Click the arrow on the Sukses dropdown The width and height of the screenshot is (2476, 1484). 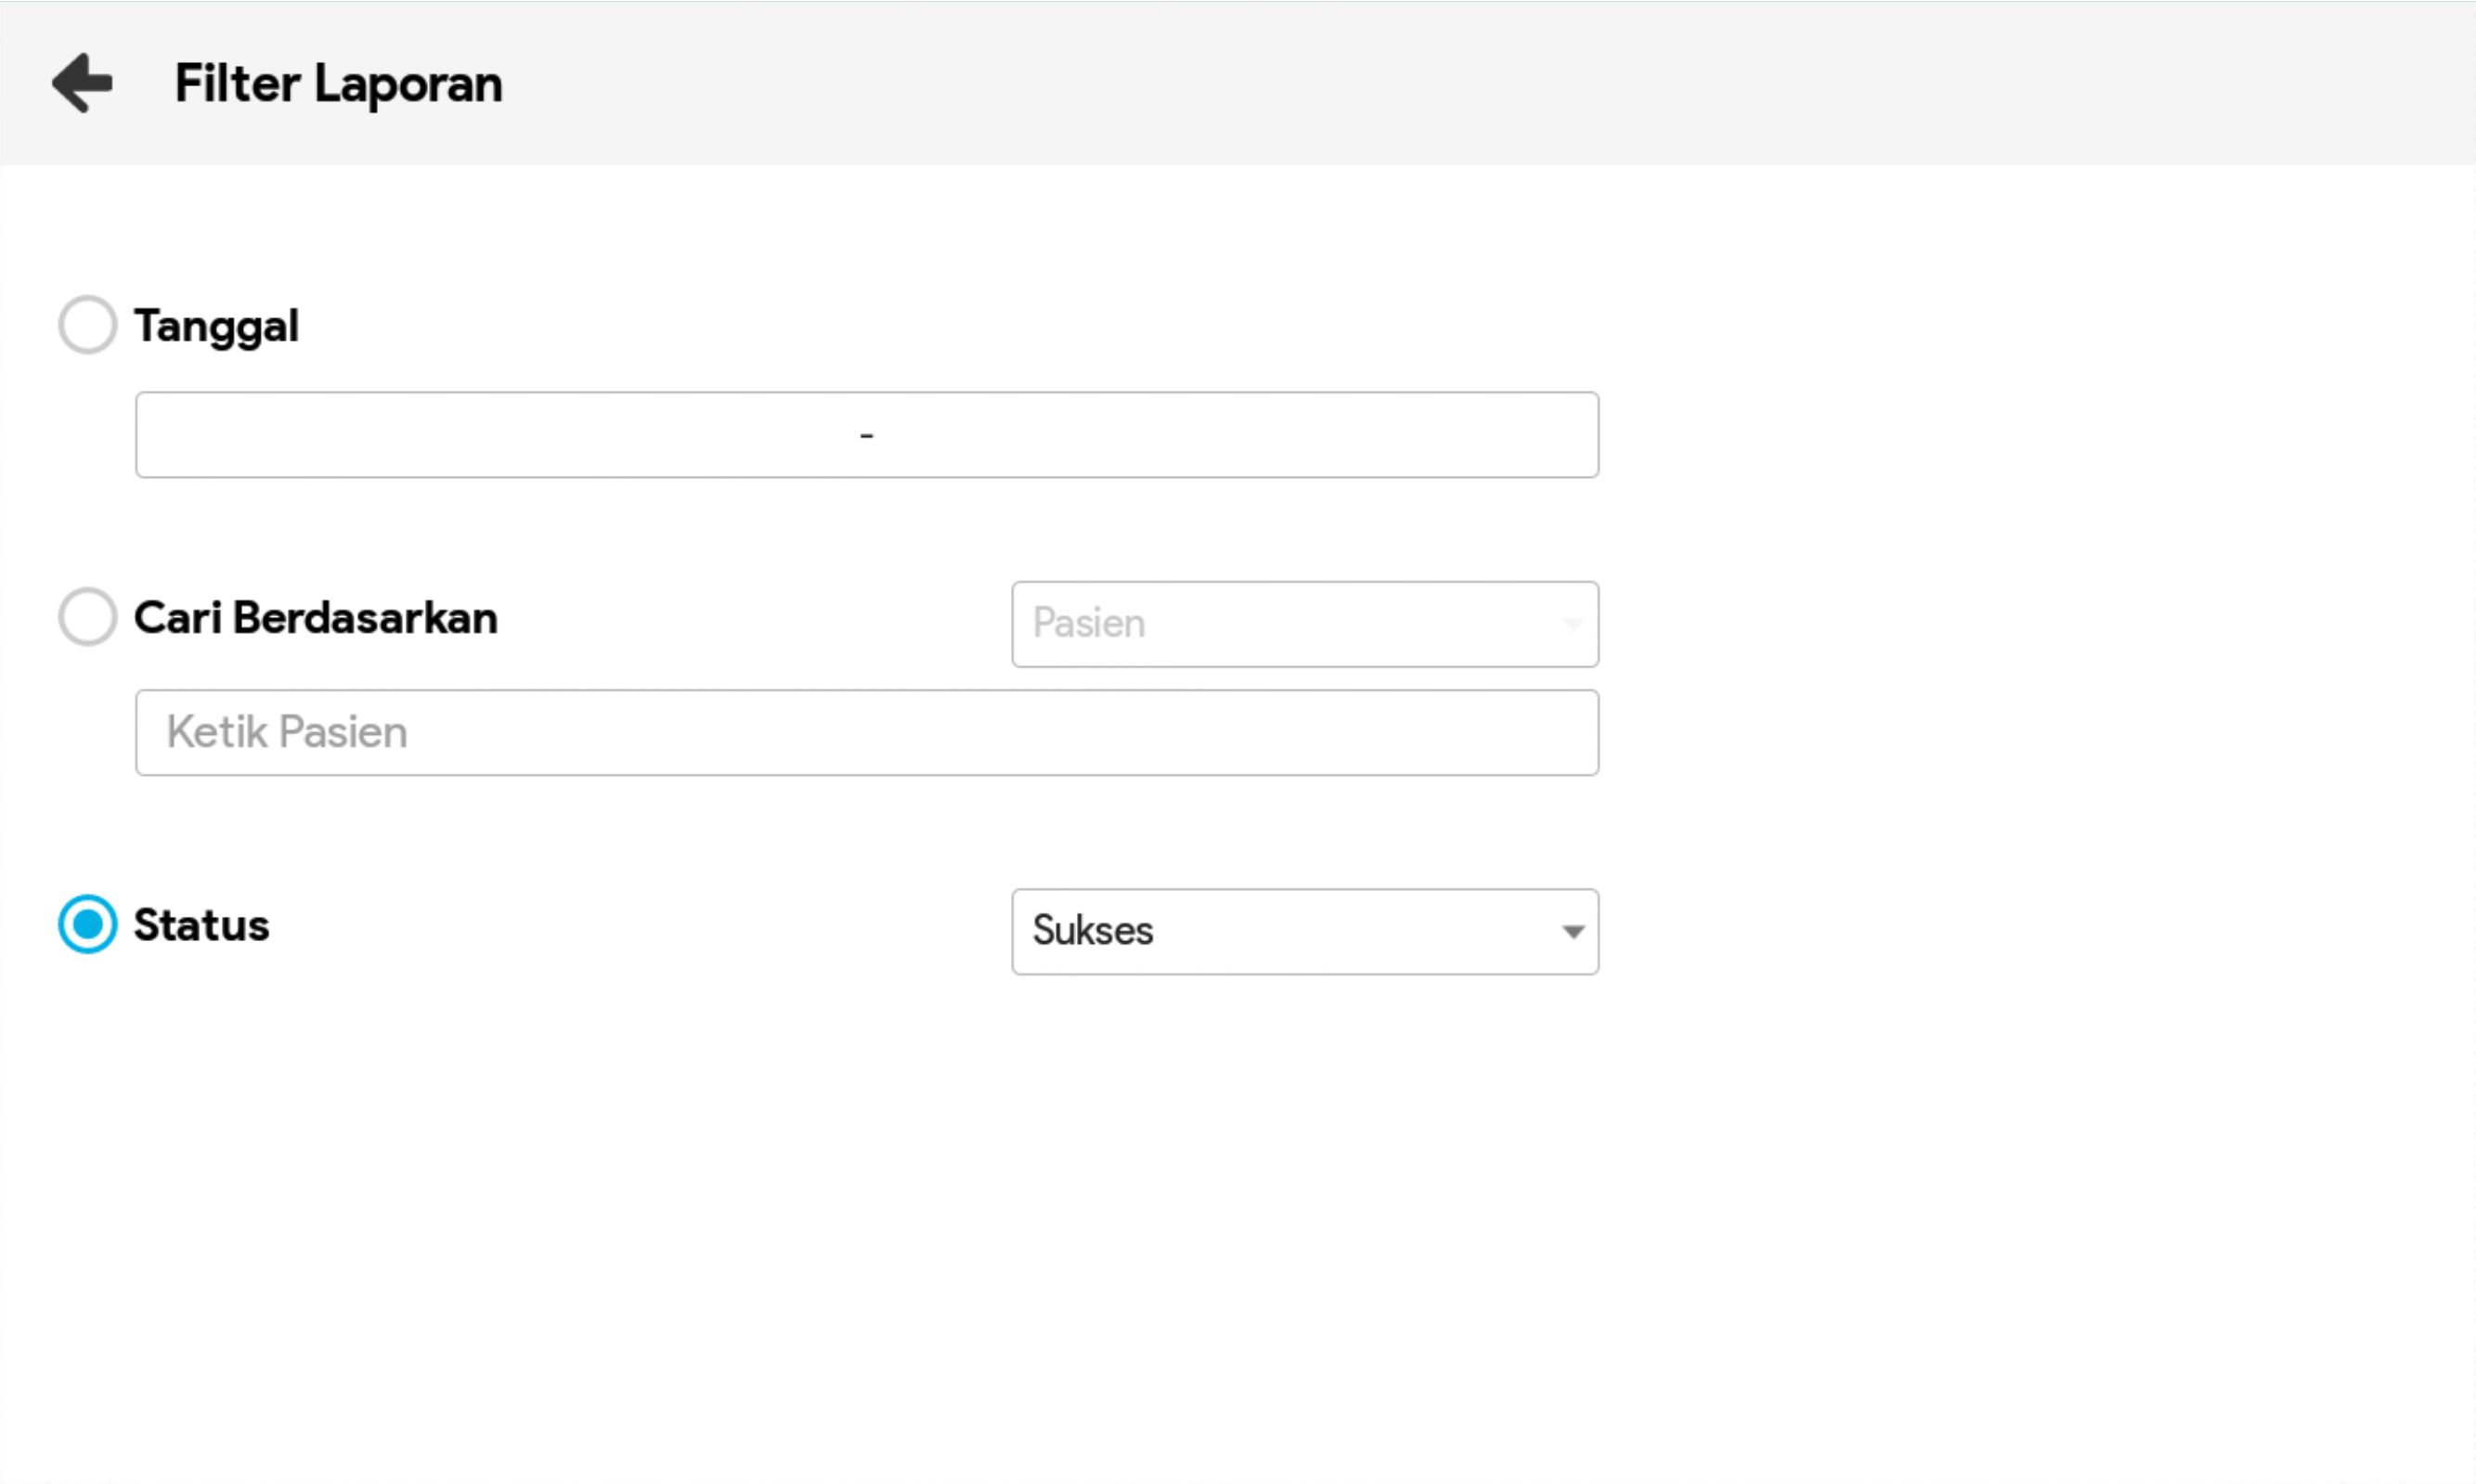(x=1572, y=932)
